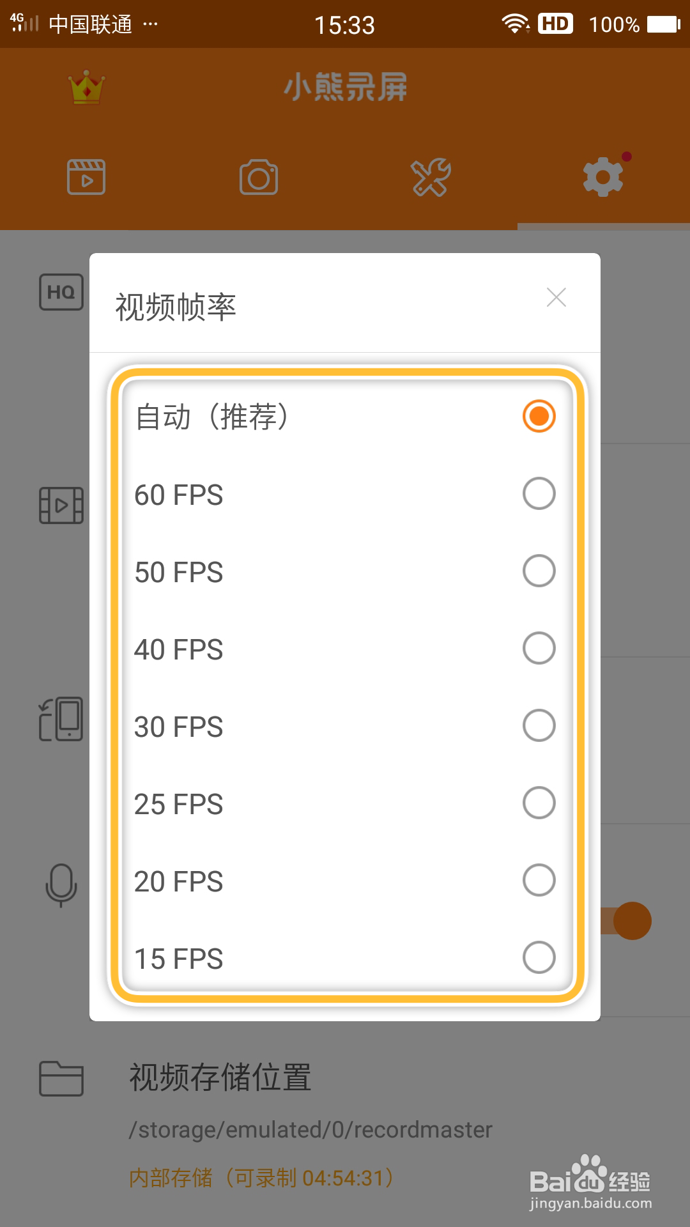The width and height of the screenshot is (690, 1227).
Task: Open the tools wrench tab
Action: tap(431, 177)
